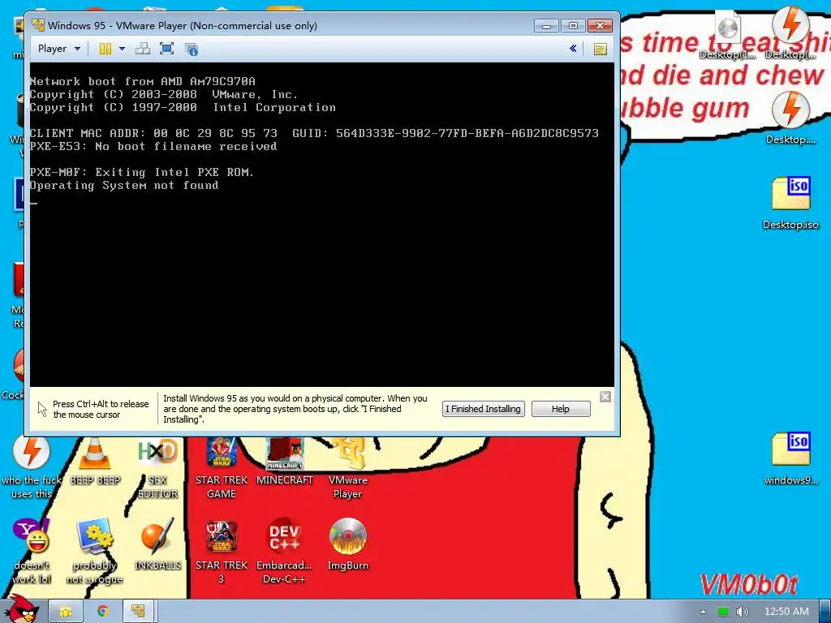Click the Angry Birds start button
Screen dimensions: 831x623
click(x=21, y=609)
